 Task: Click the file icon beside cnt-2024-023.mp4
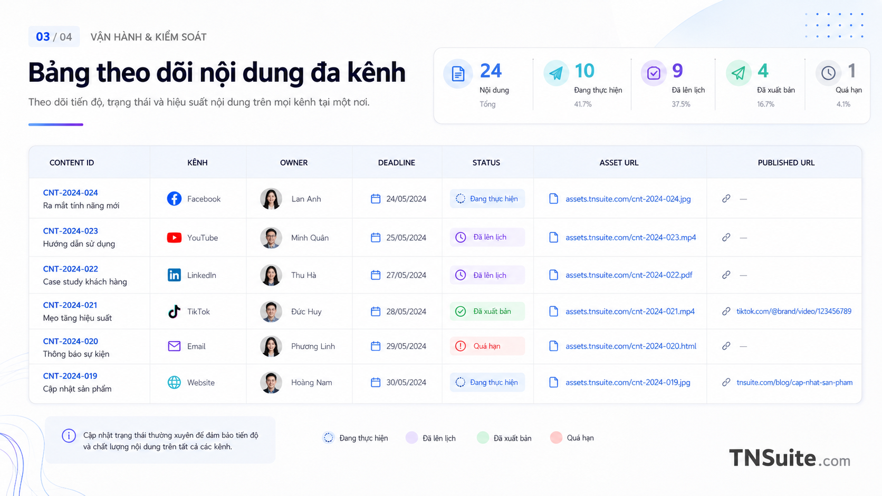click(553, 238)
